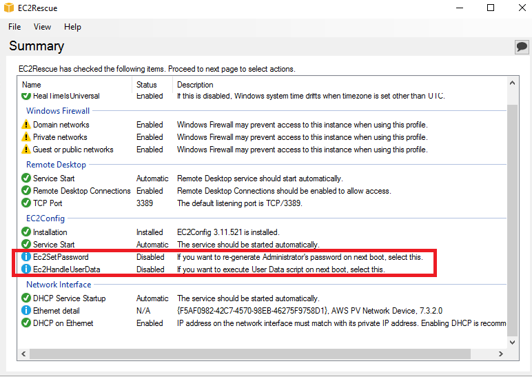Click the feedback speech bubble icon

click(522, 46)
